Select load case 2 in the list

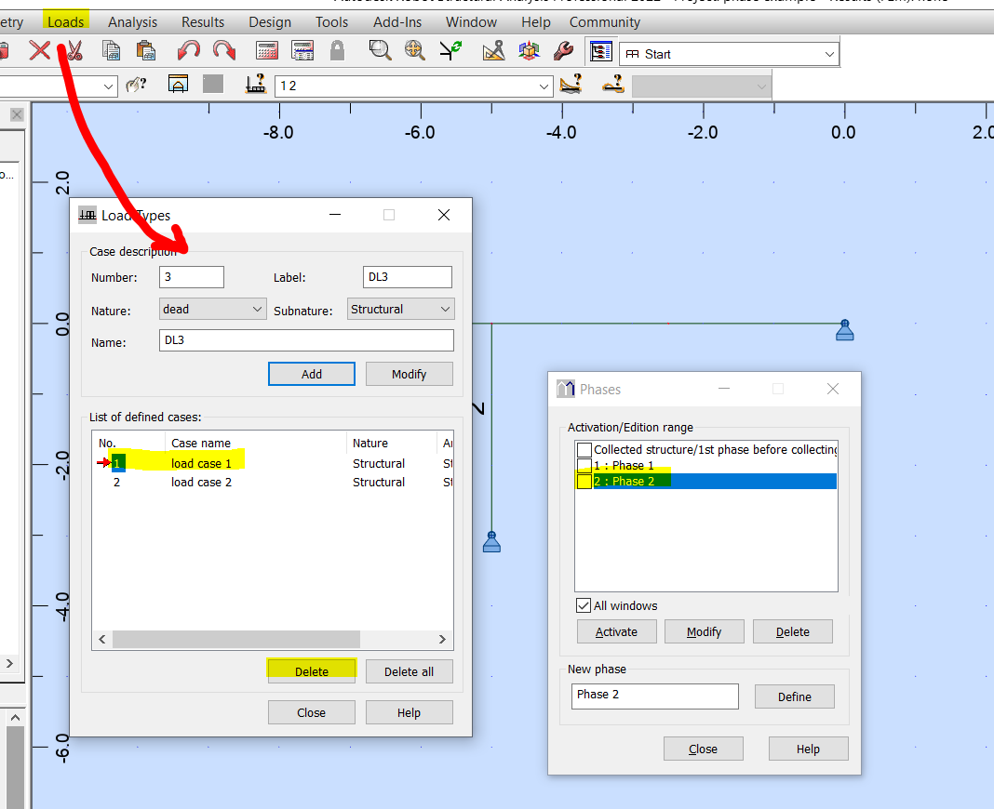coord(201,482)
